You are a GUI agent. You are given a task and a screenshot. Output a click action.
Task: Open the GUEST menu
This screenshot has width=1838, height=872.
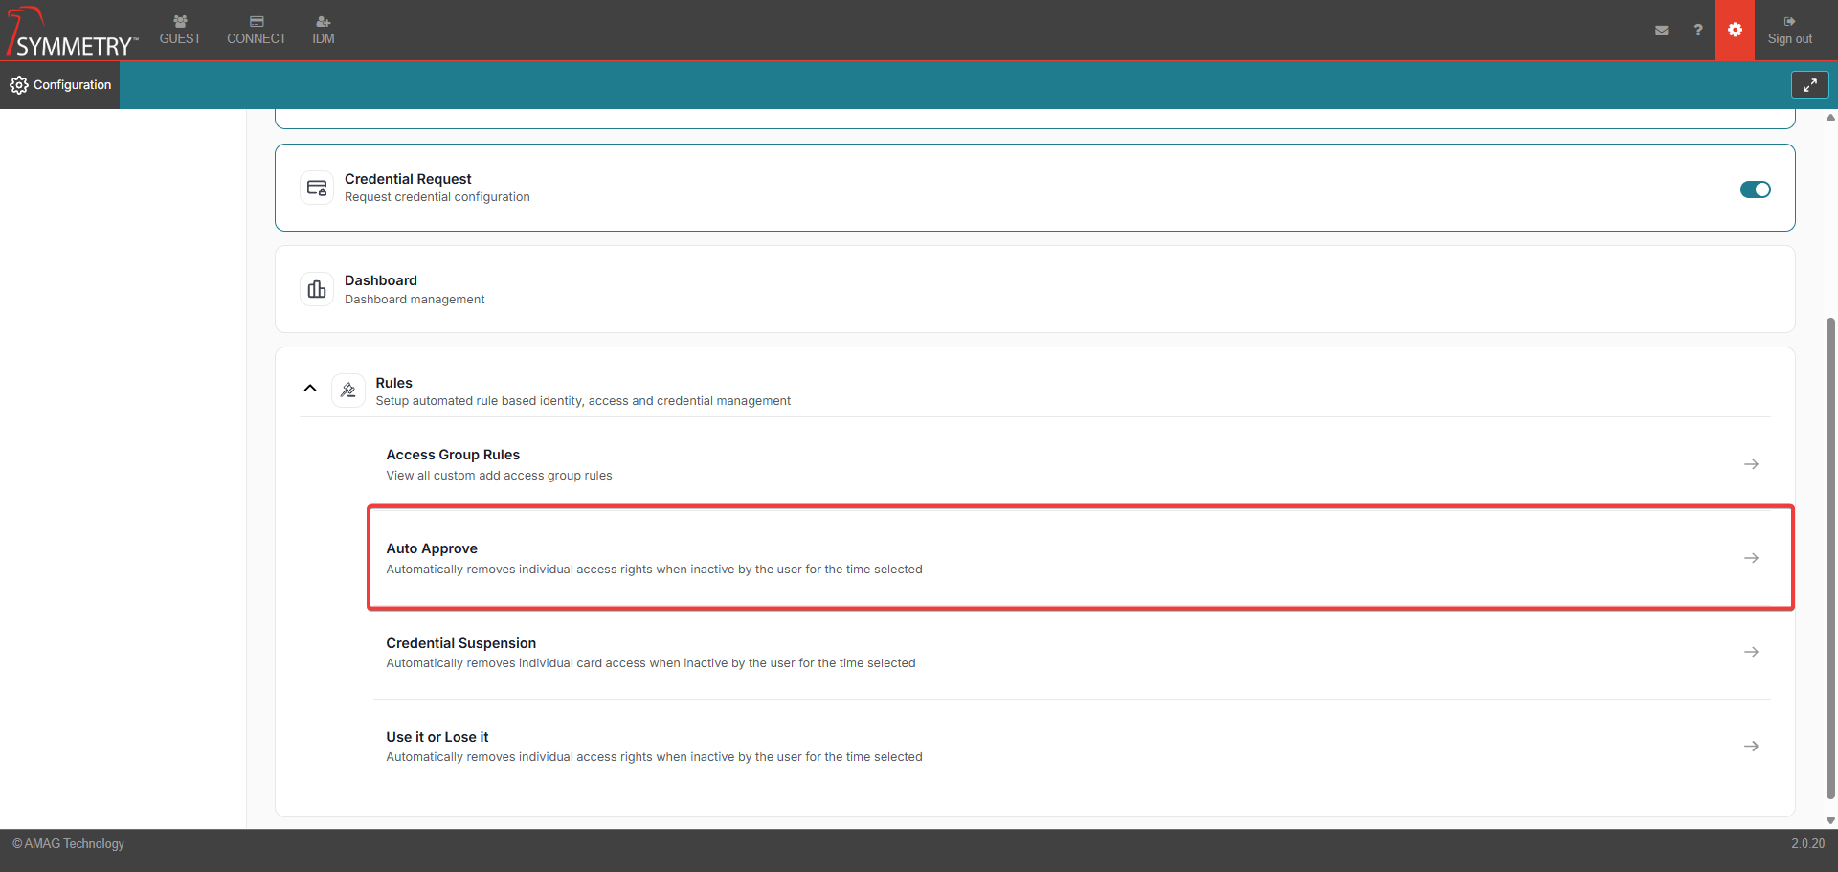[x=180, y=31]
